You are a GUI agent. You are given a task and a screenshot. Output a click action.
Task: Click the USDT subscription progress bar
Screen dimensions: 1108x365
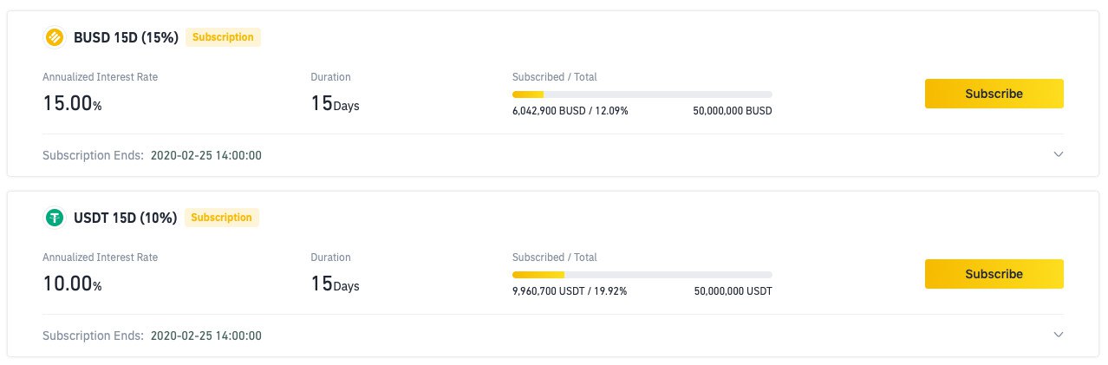642,274
